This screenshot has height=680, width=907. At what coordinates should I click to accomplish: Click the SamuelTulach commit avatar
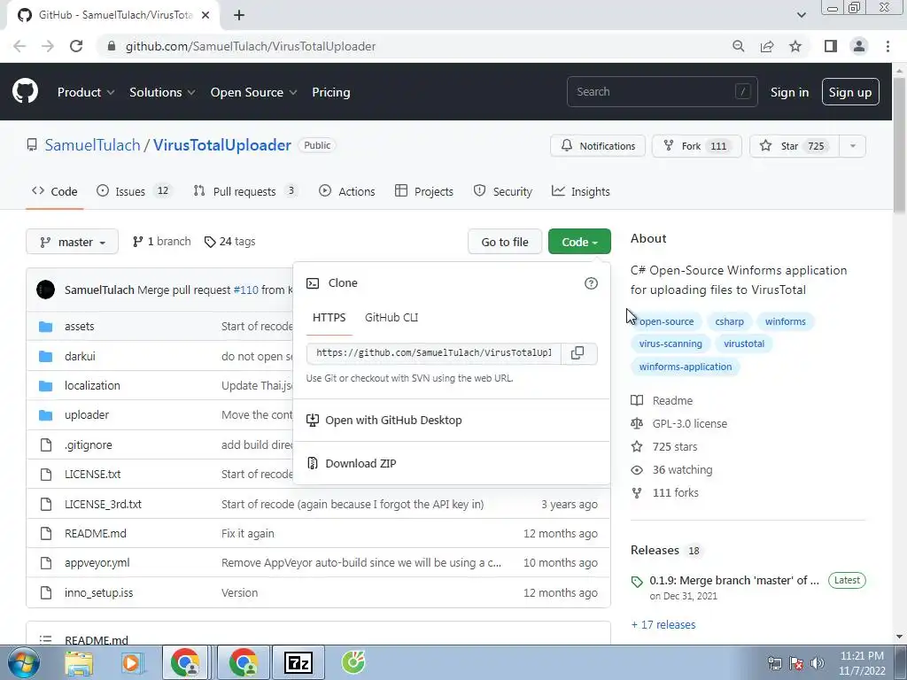[46, 290]
